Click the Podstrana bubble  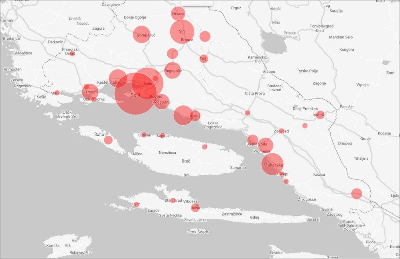(x=162, y=102)
